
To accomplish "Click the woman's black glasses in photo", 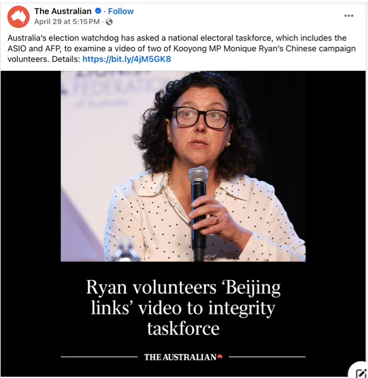I will click(x=201, y=117).
